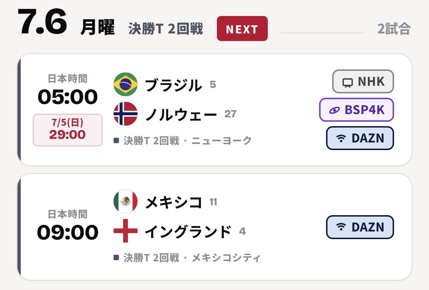Click the Brazil flag icon
The width and height of the screenshot is (429, 290).
(125, 84)
